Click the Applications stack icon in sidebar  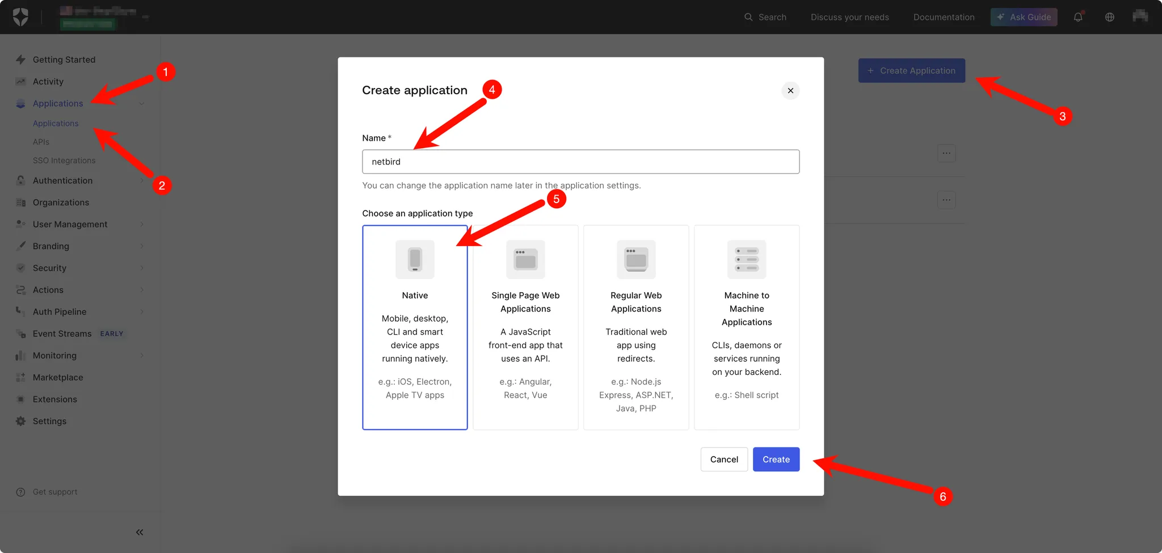21,103
